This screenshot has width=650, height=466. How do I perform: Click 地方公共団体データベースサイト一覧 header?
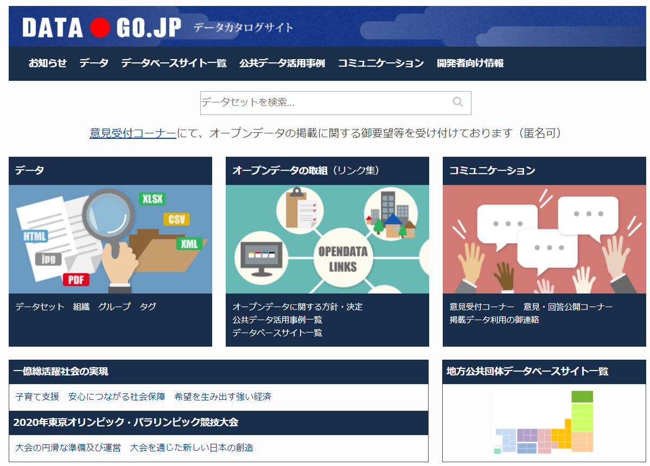click(544, 372)
